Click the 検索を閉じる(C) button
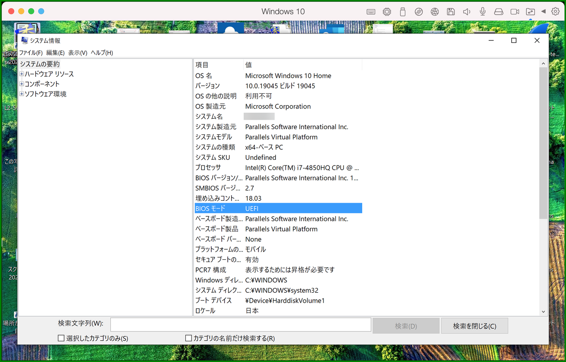Viewport: 566px width, 362px height. point(474,326)
